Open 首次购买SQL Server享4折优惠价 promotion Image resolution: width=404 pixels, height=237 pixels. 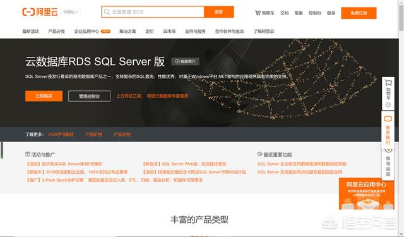(x=64, y=164)
